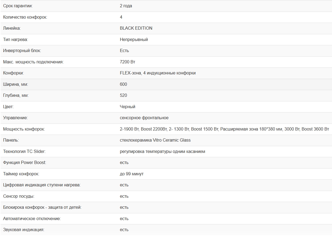Click 'стеклокерамика Vitro Ceramic Glass' panel text
The width and height of the screenshot is (332, 236).
[x=155, y=140]
